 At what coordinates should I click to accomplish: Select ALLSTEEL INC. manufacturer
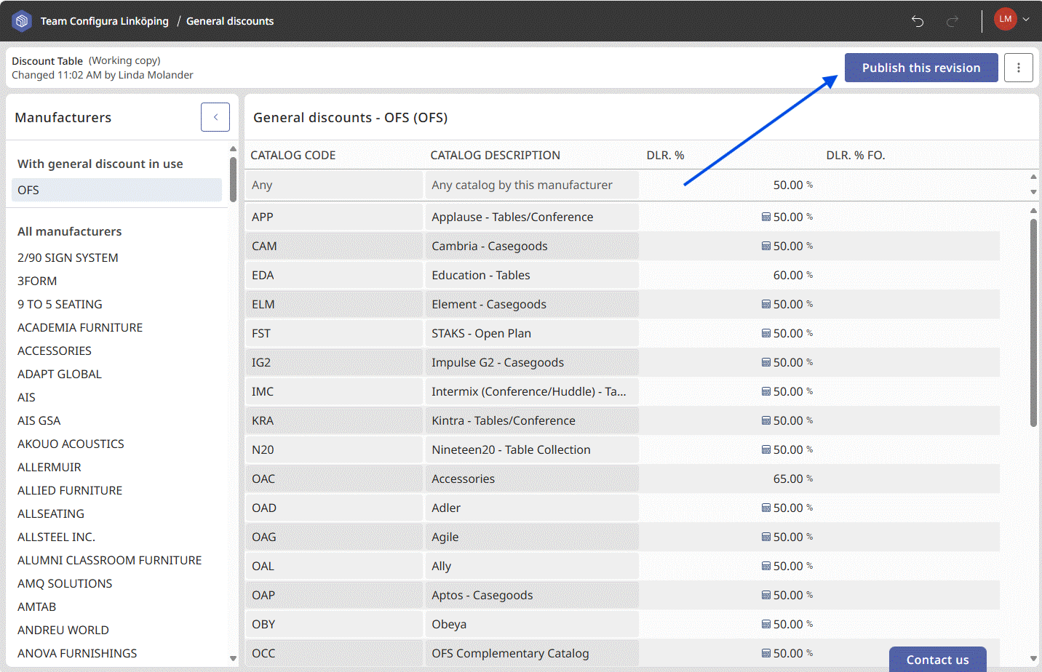[x=56, y=537]
